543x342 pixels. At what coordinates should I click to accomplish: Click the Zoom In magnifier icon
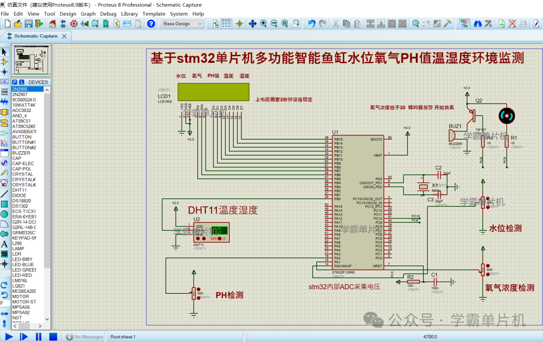pyautogui.click(x=263, y=24)
